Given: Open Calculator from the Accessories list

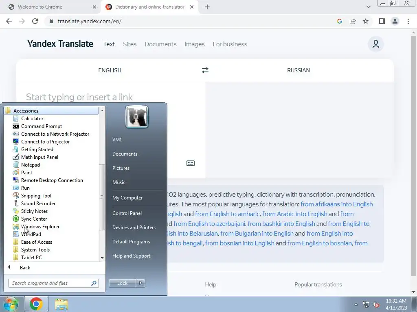Looking at the screenshot, I should (x=32, y=119).
